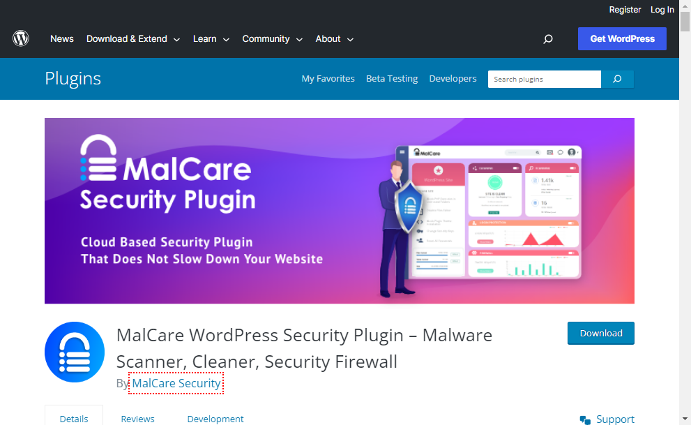Screen dimensions: 691x425
Task: Click the WordPress logo icon
Action: pos(21,39)
